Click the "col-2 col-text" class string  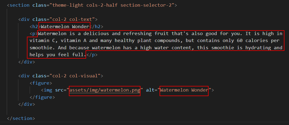click(72, 19)
